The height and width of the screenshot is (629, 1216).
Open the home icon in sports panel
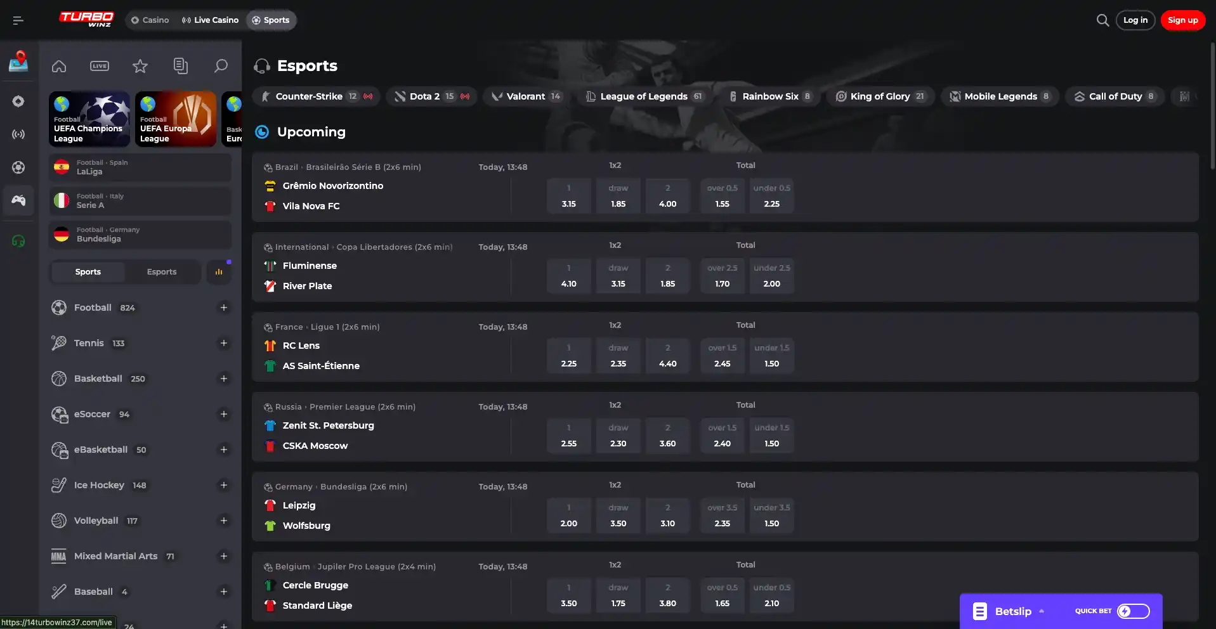click(x=59, y=66)
